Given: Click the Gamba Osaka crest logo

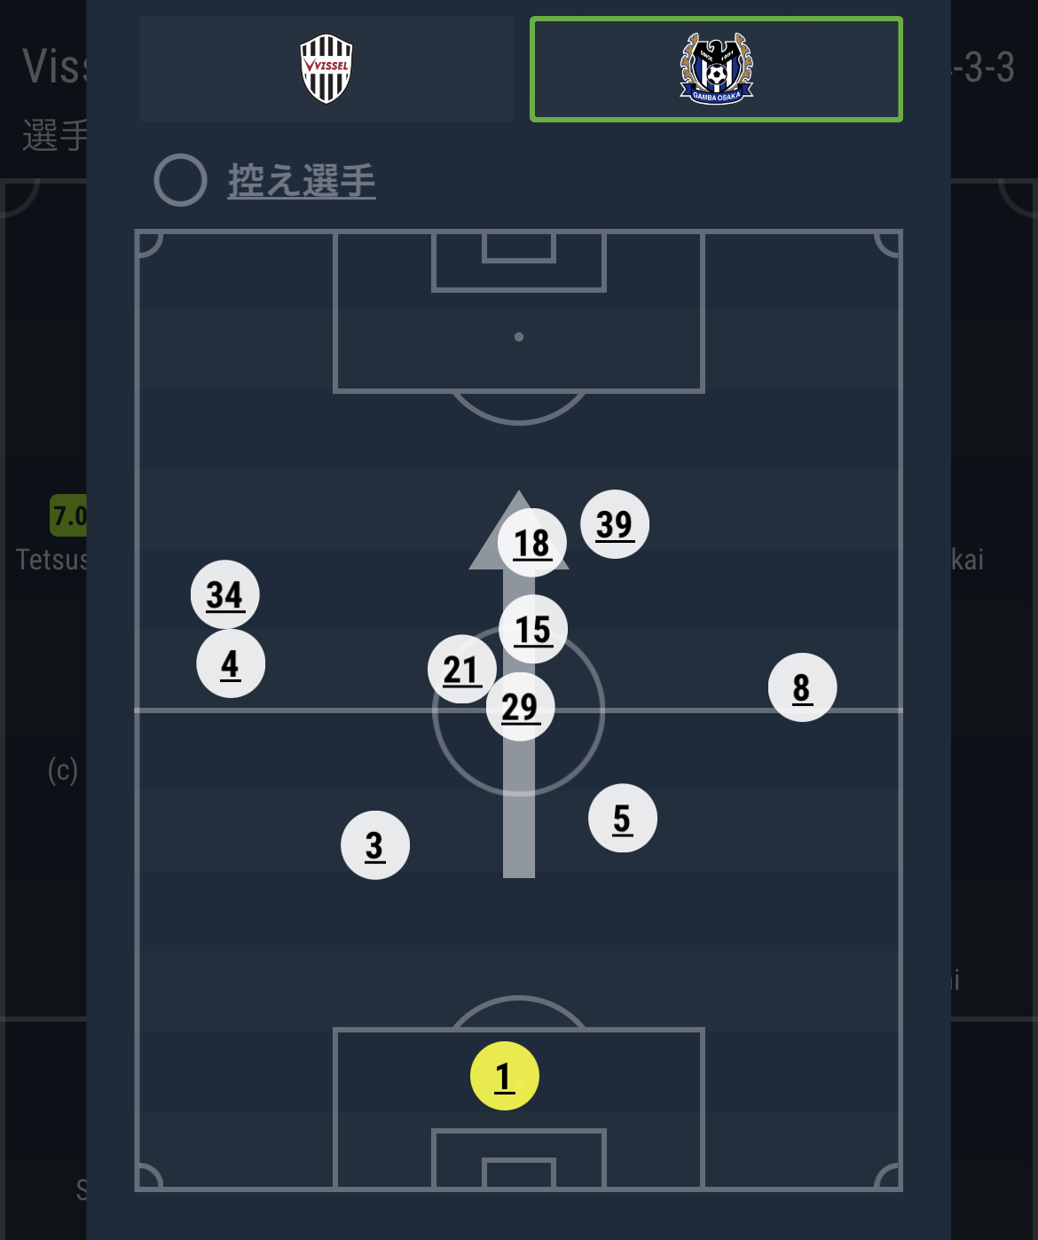Looking at the screenshot, I should point(716,68).
